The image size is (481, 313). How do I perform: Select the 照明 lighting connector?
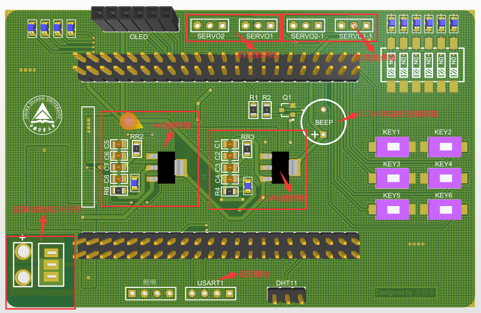[150, 294]
